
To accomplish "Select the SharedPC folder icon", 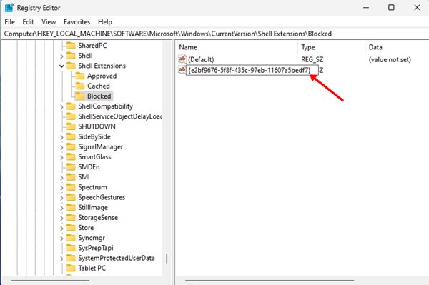I will (x=71, y=46).
